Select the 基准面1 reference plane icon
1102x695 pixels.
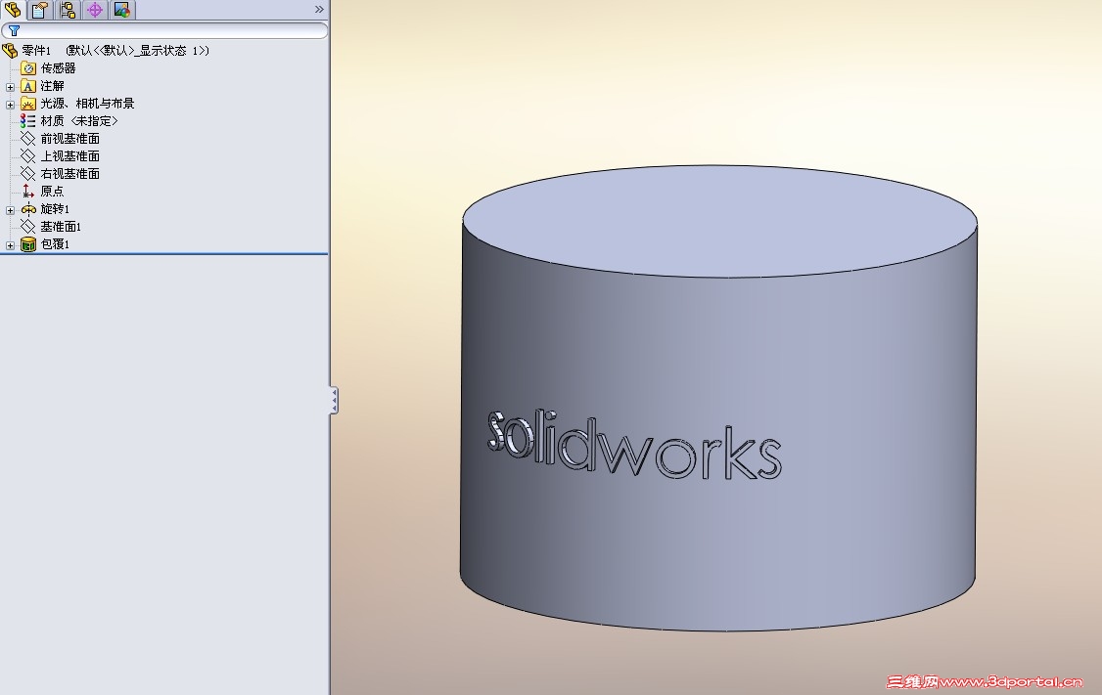[x=27, y=226]
